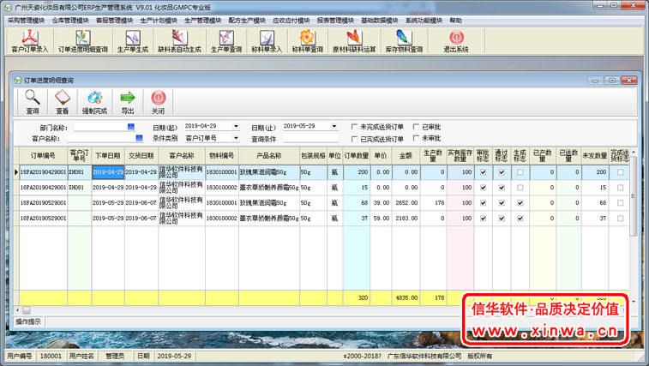This screenshot has width=649, height=366.
Task: Run 缺料表自动生成 toolbar icon
Action: 179,41
